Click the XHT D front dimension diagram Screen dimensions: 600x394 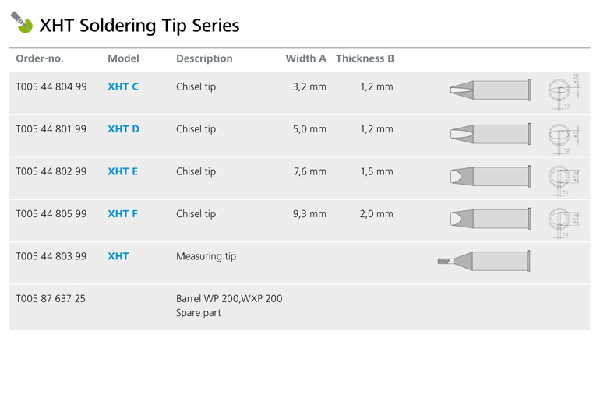pyautogui.click(x=563, y=138)
